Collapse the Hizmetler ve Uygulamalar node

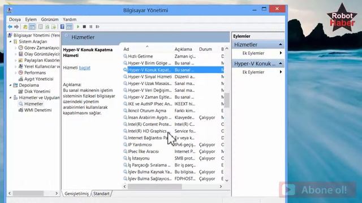point(10,98)
